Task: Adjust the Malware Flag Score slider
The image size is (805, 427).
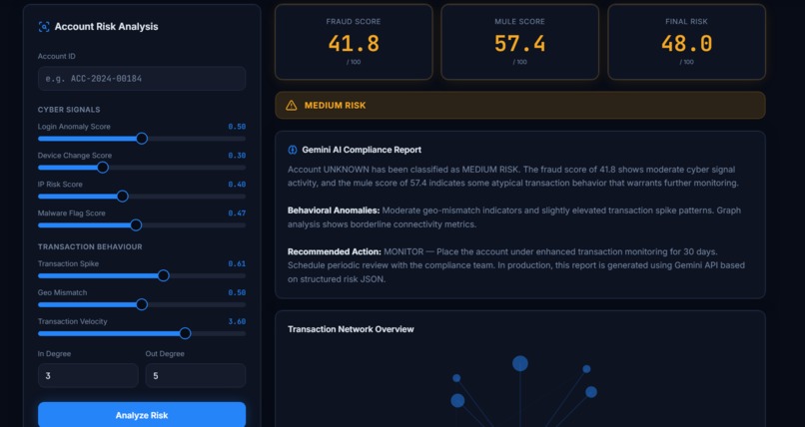Action: (142, 225)
